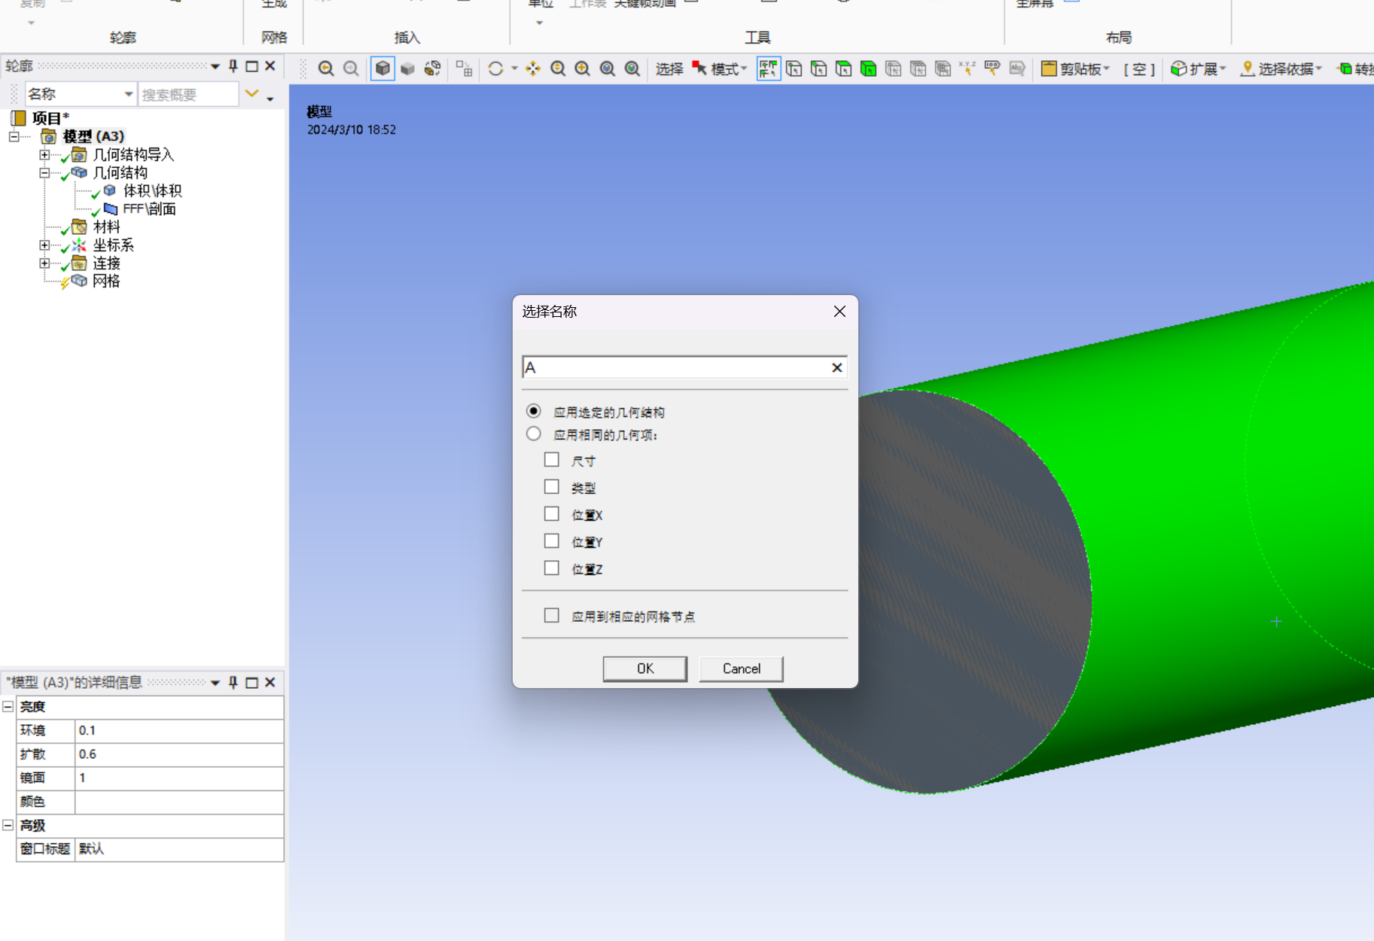The image size is (1374, 941).
Task: Expand the 坐标系 tree node
Action: [44, 245]
